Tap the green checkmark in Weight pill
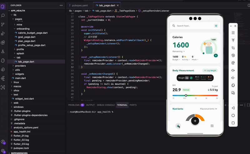 click(x=191, y=78)
